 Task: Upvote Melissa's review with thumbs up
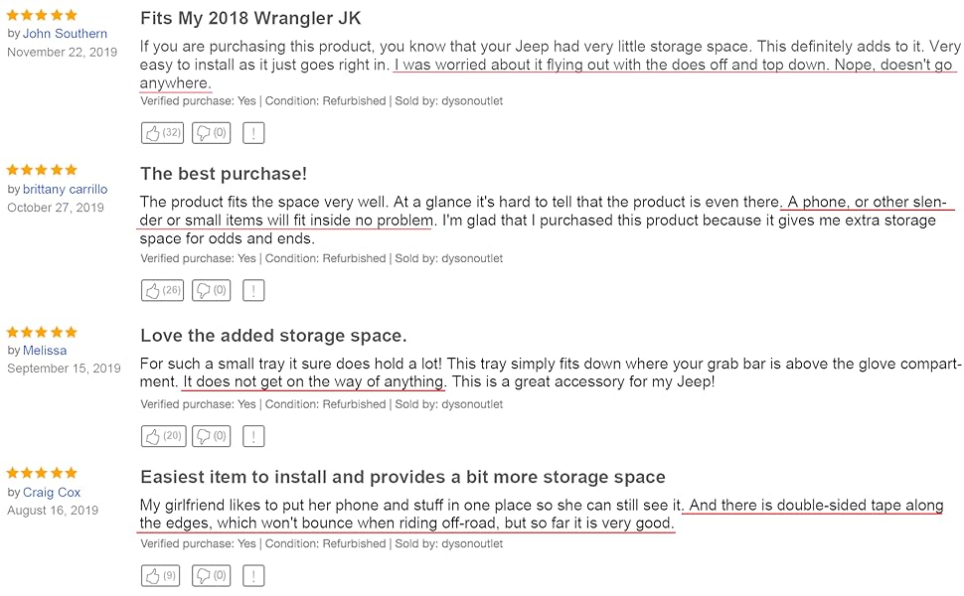click(161, 436)
